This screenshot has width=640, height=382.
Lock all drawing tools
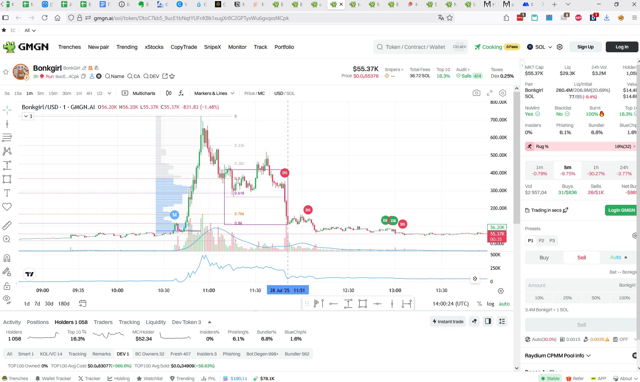pos(7,286)
